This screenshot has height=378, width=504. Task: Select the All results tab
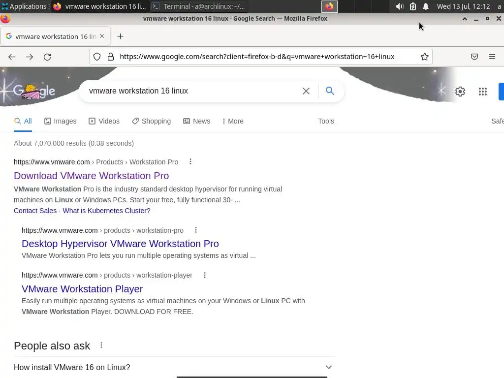pyautogui.click(x=23, y=121)
